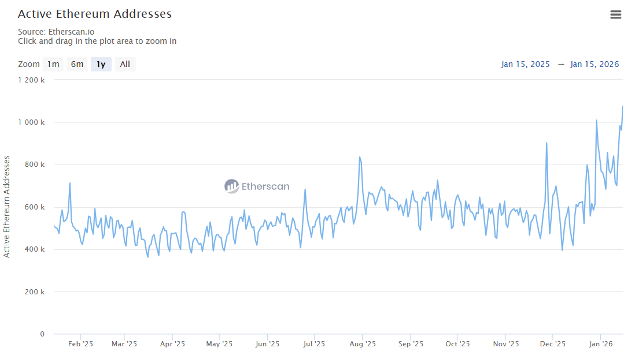Switch zoom range to 6m
Screen dimensions: 635x359
(x=77, y=64)
